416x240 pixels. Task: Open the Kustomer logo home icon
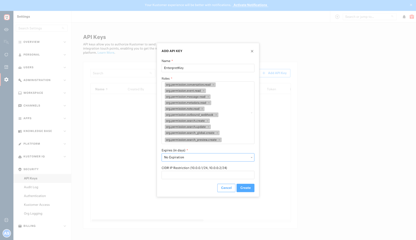[7, 17]
